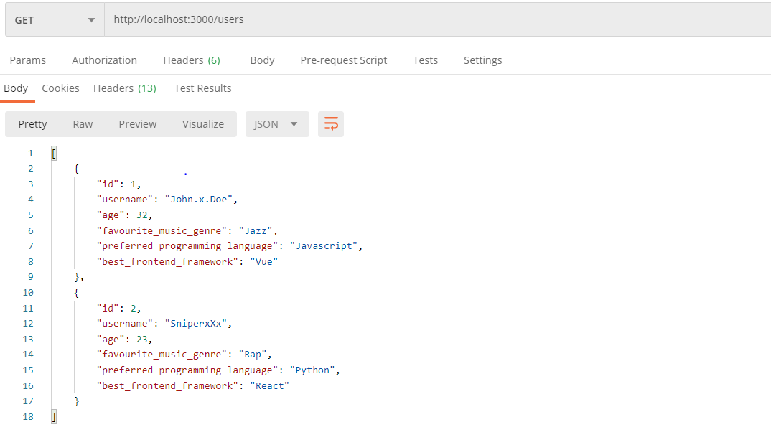Open the response Headers (13) tab

124,88
